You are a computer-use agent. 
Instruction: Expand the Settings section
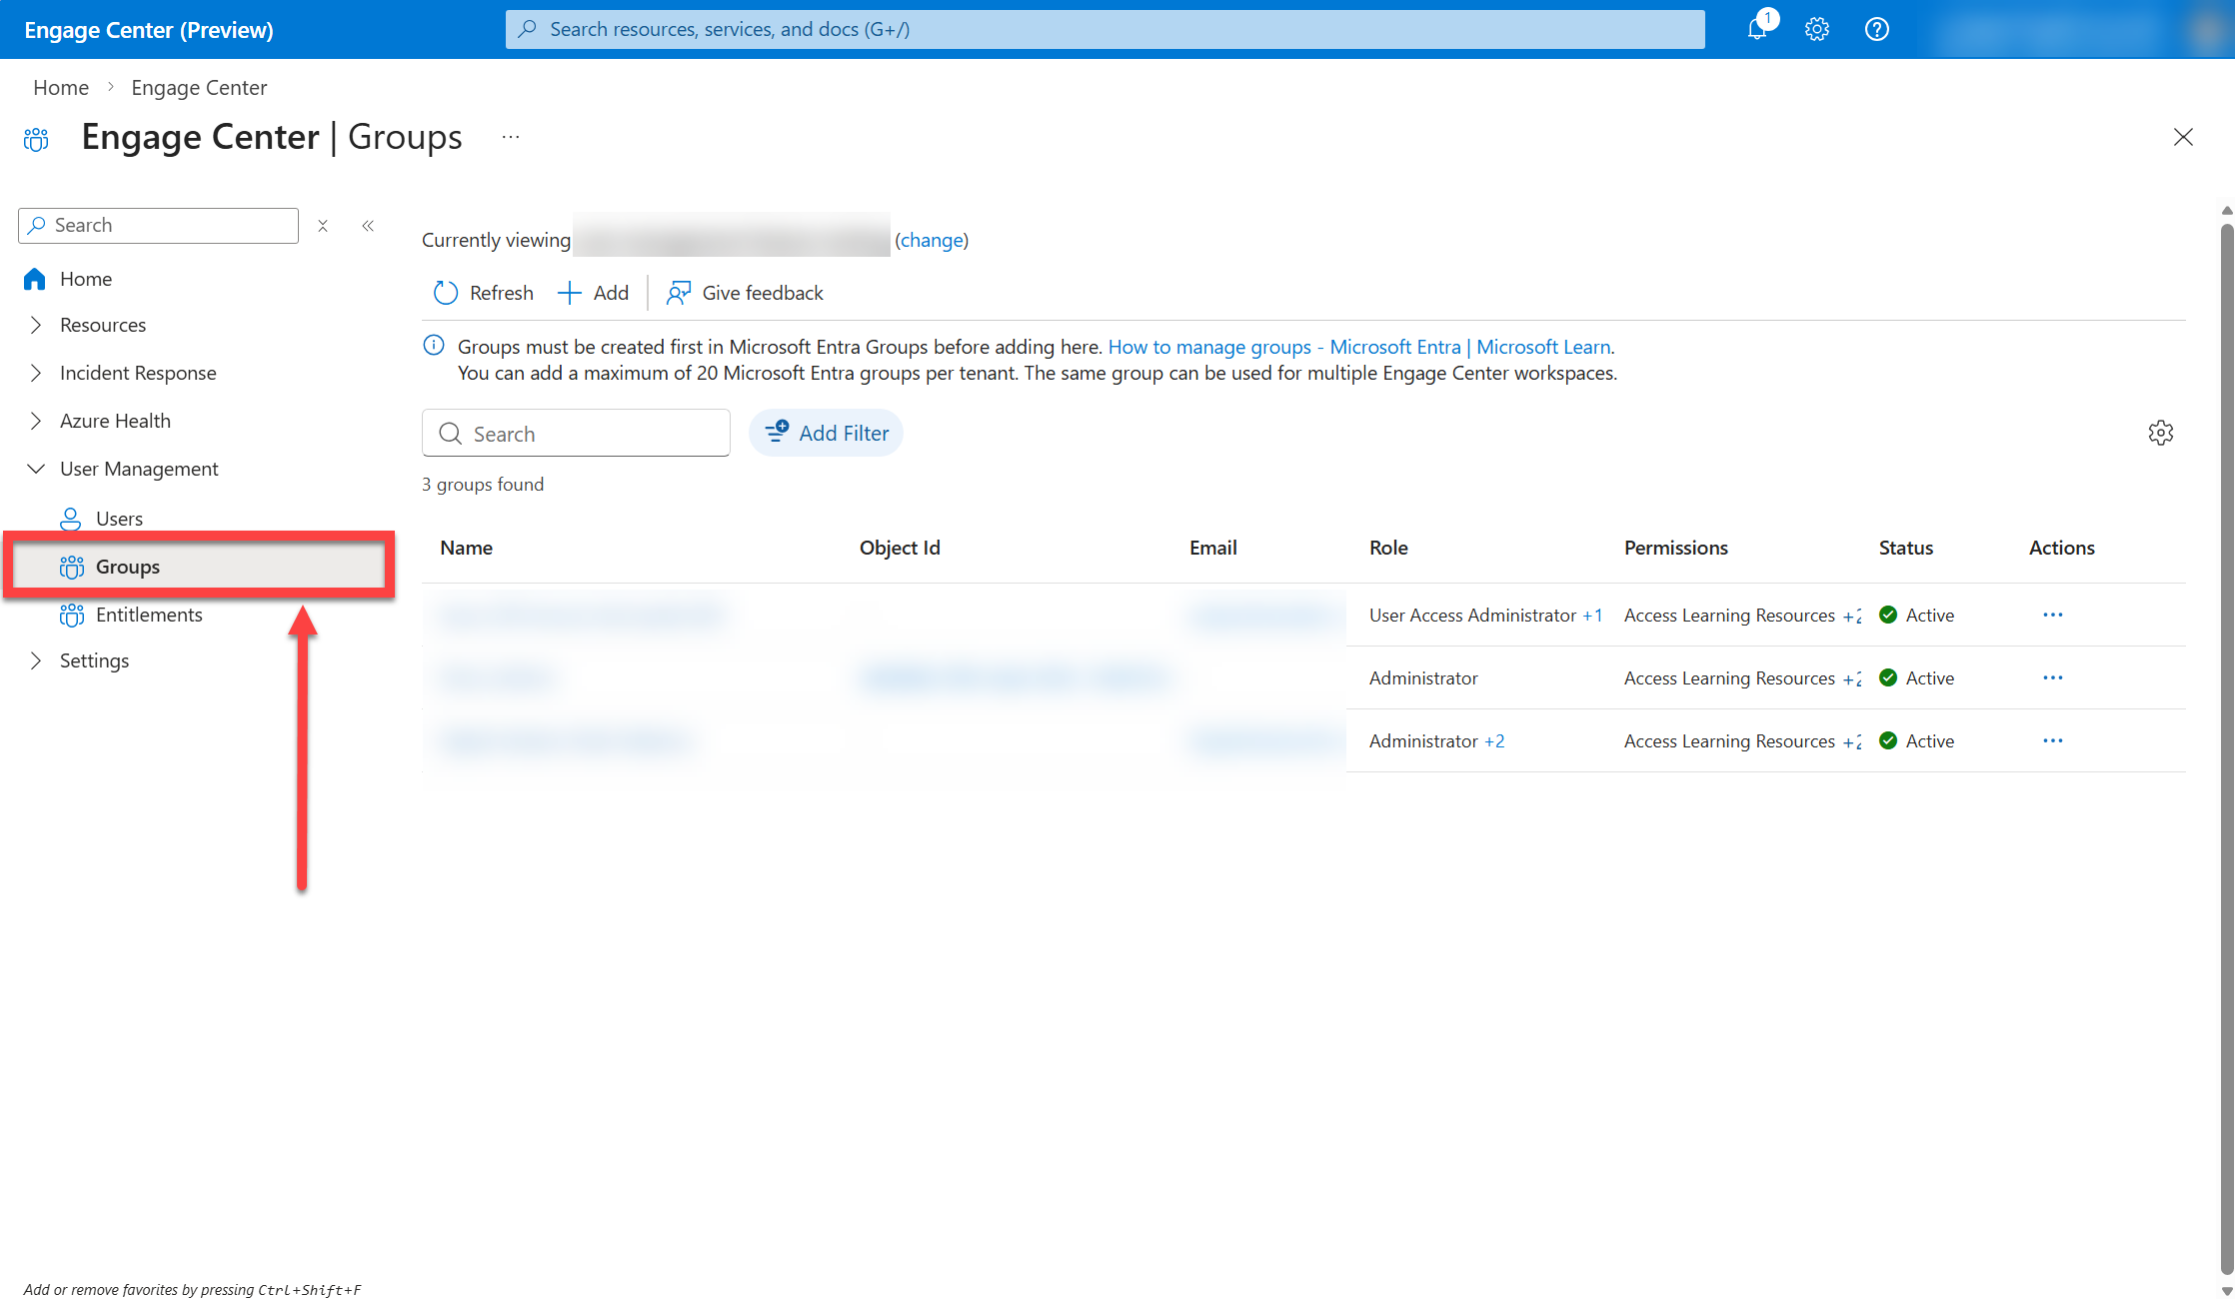tap(36, 660)
